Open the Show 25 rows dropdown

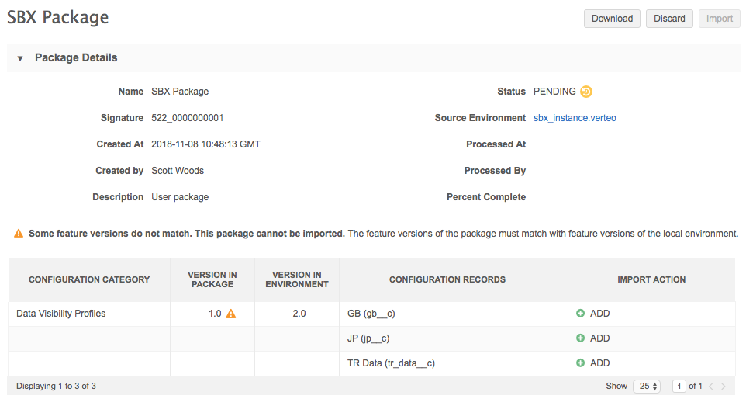tap(646, 387)
